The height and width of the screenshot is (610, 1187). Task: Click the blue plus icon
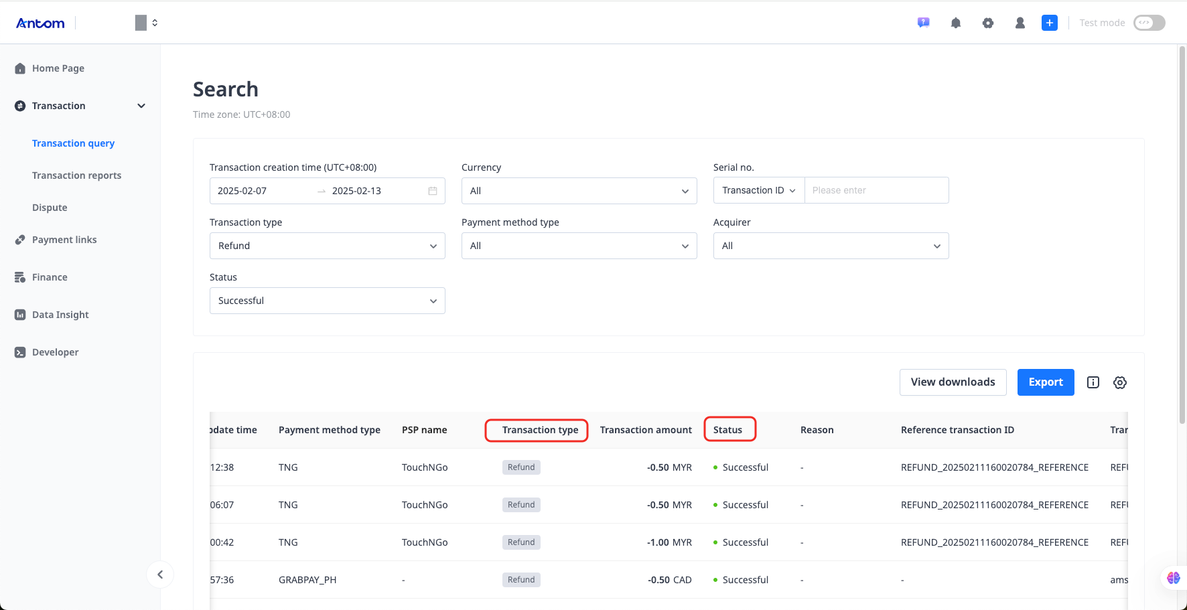coord(1050,23)
